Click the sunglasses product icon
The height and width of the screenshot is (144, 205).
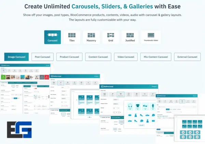click(x=145, y=106)
